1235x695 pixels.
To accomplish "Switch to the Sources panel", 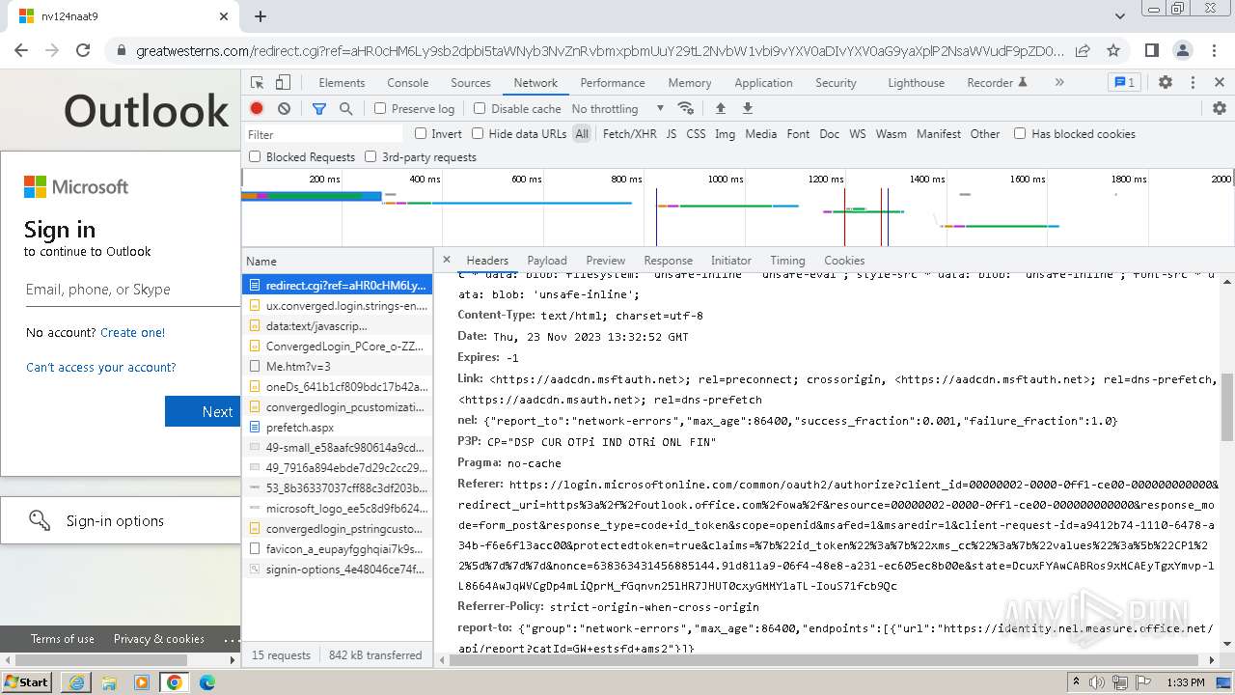I will (471, 83).
